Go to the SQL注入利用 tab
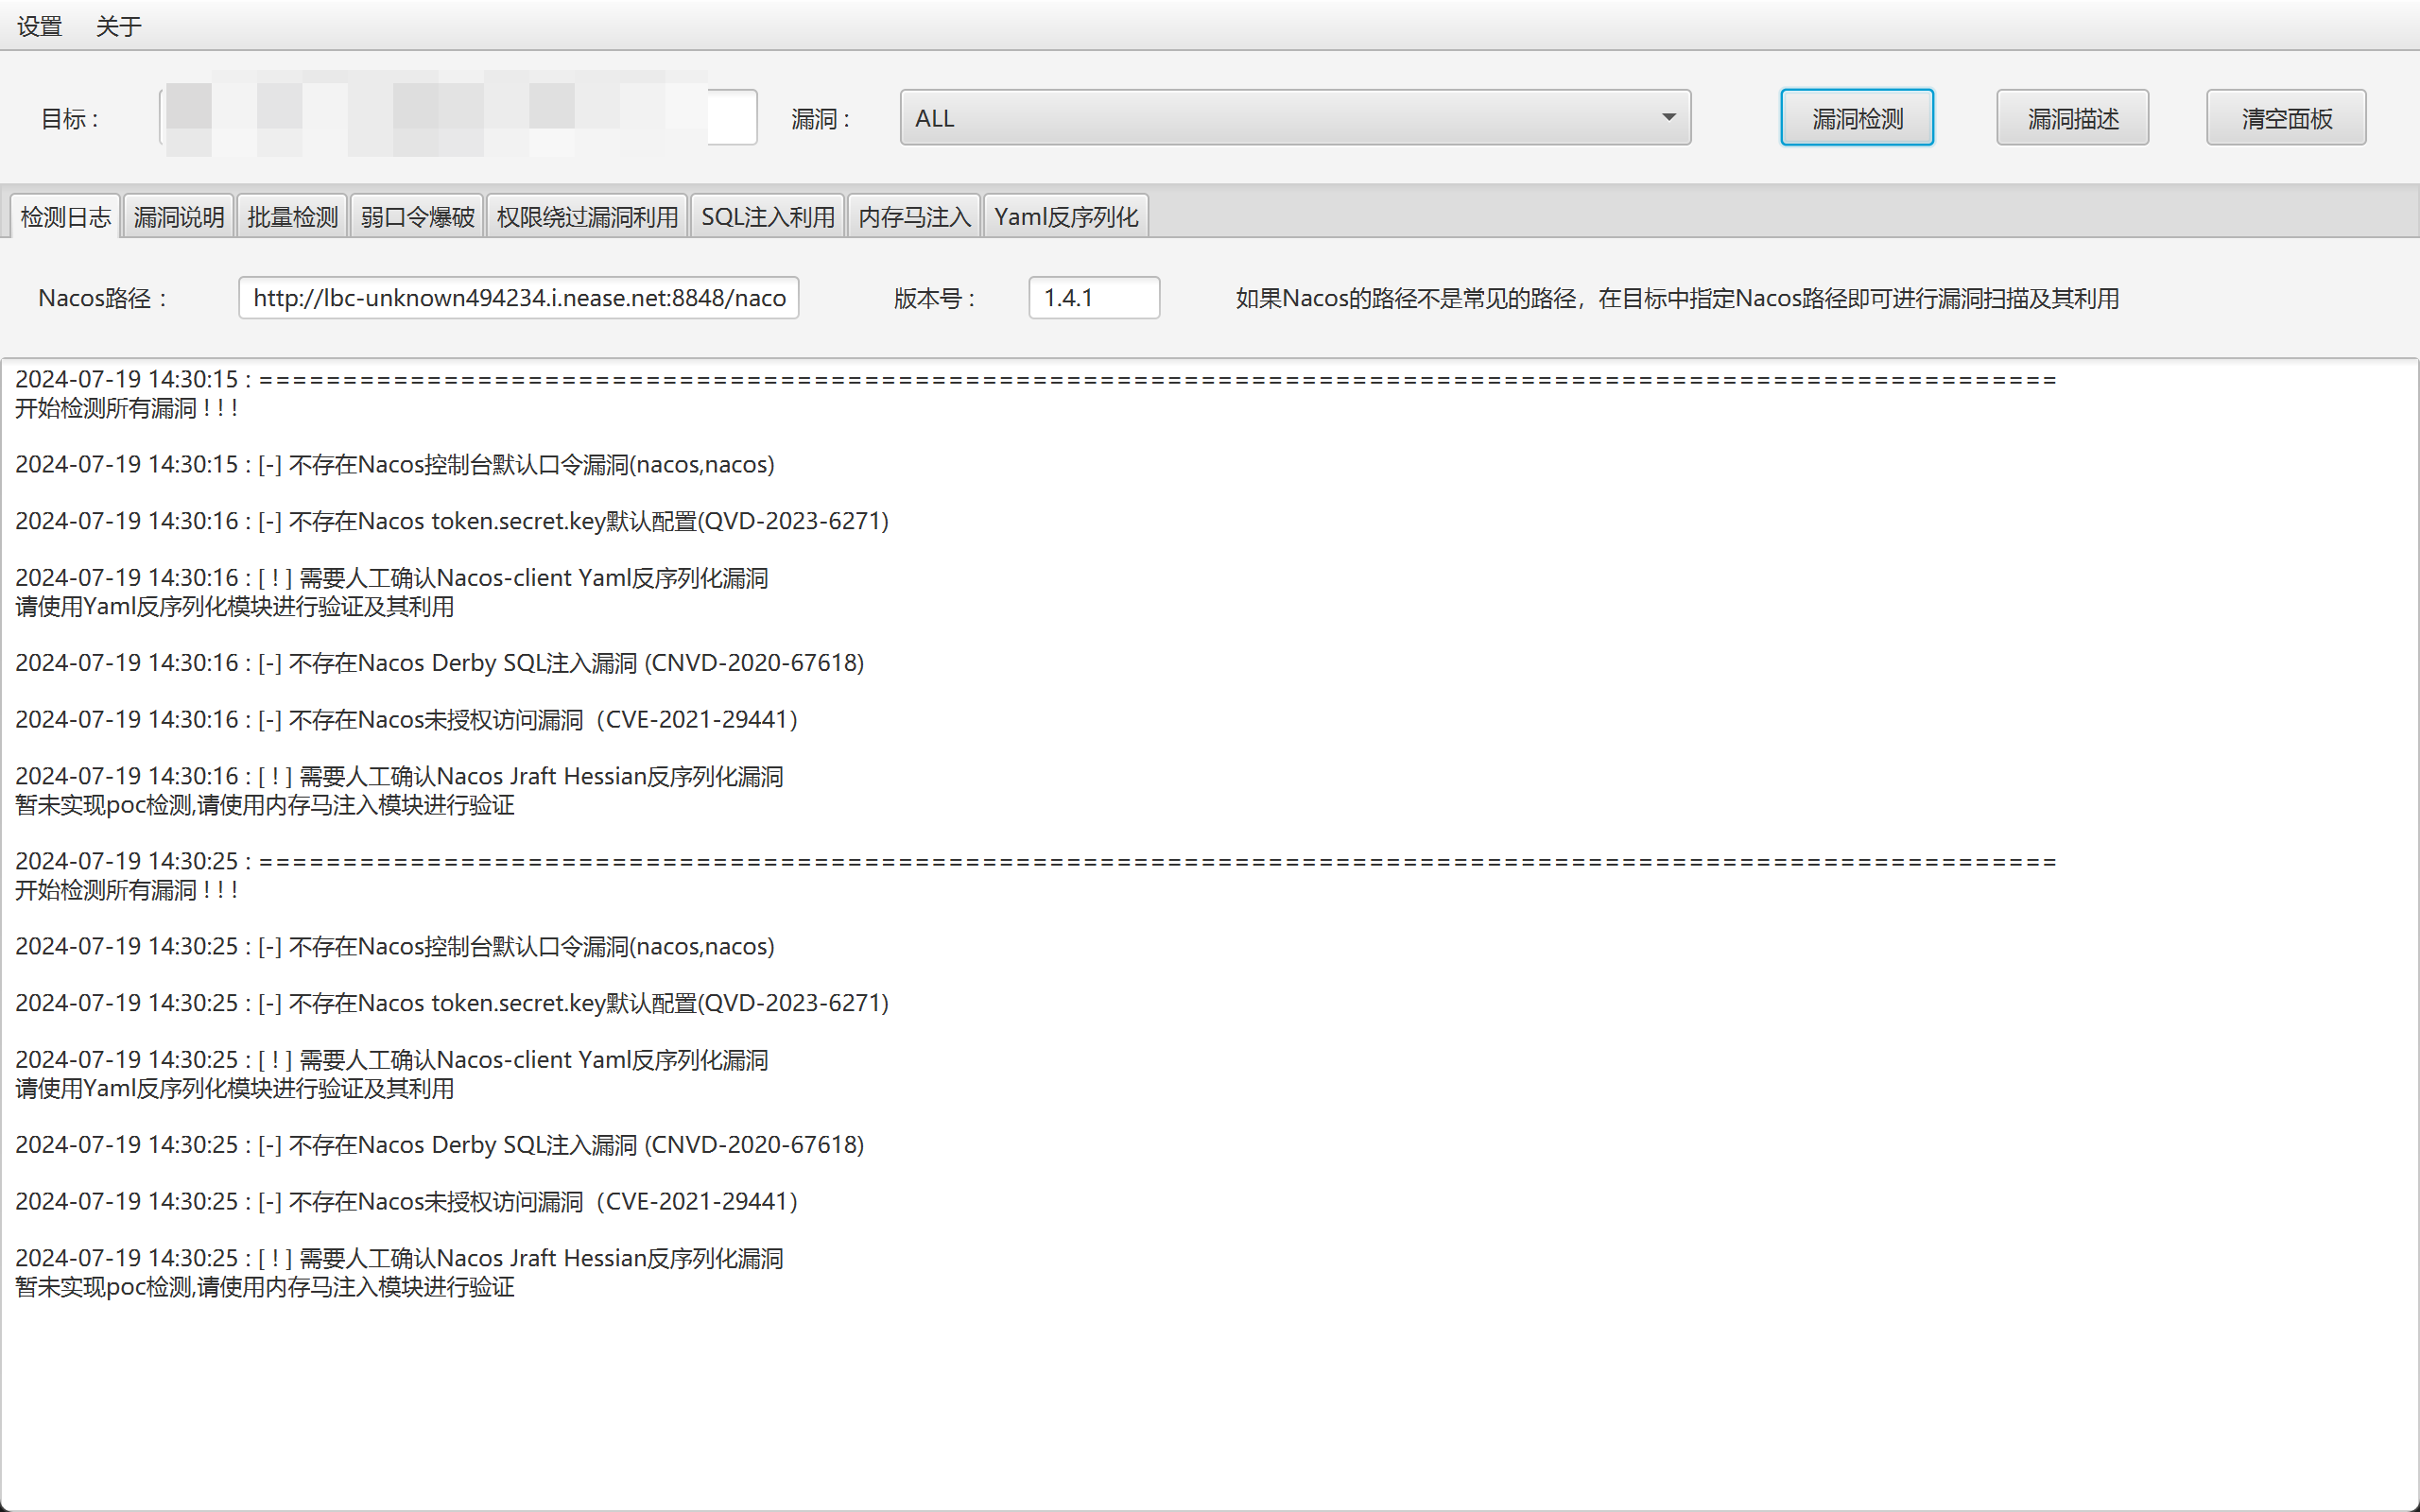The height and width of the screenshot is (1512, 2420). [767, 217]
